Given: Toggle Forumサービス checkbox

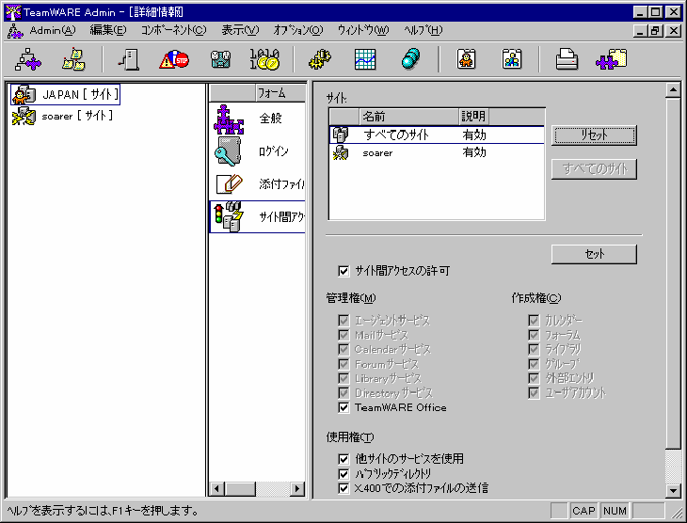Looking at the screenshot, I should 343,364.
